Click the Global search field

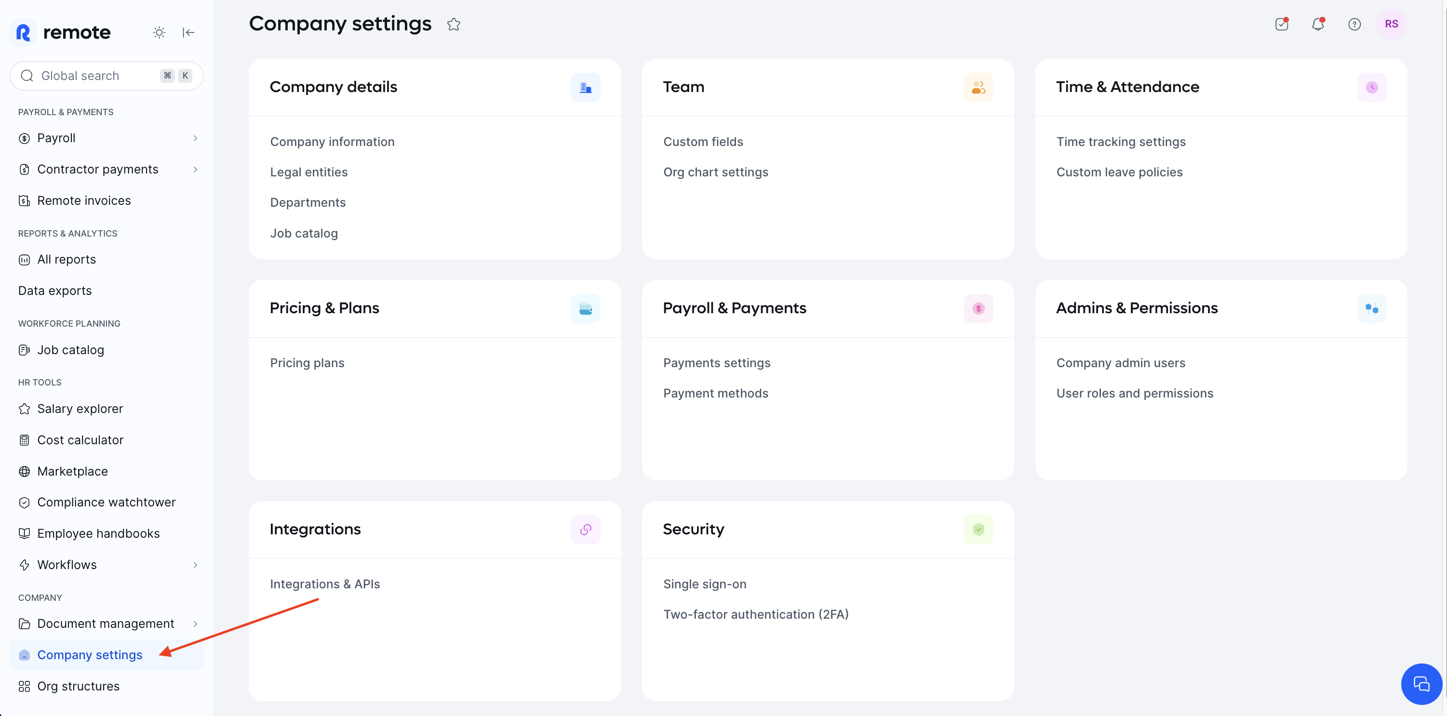pyautogui.click(x=107, y=76)
